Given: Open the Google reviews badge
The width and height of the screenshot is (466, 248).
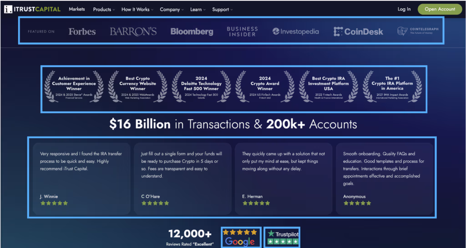Looking at the screenshot, I should pos(241,238).
